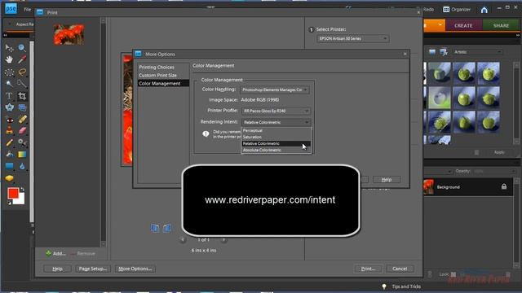The height and width of the screenshot is (293, 522).
Task: Click the home icon in title bar
Action: click(484, 10)
